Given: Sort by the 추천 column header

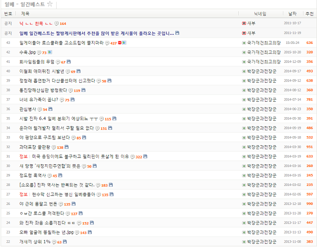Looking at the screenshot, I should pyautogui.click(x=309, y=14).
